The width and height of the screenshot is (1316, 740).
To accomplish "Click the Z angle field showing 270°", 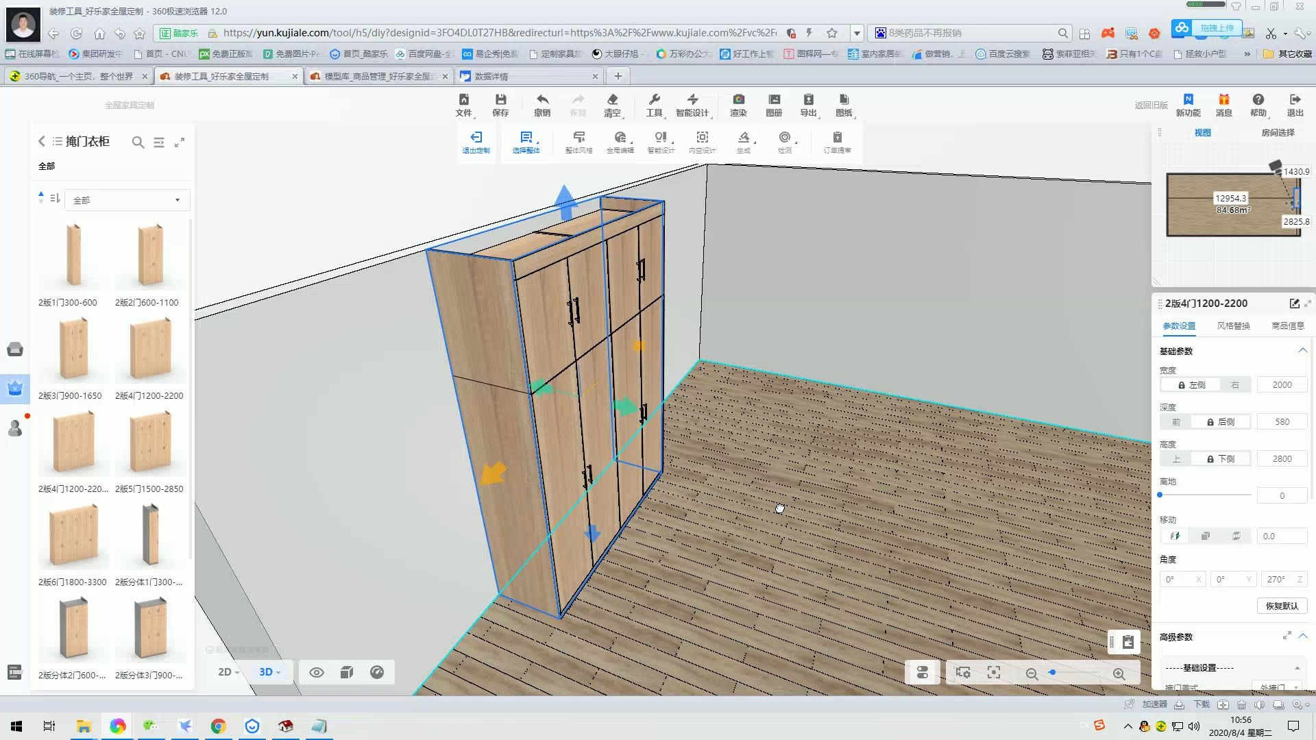I will (1284, 580).
